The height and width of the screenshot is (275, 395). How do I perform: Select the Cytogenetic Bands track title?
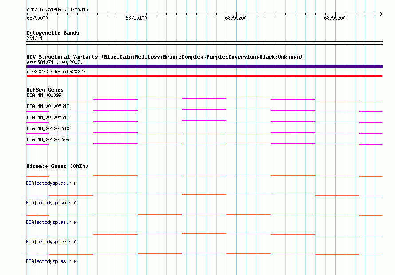(x=53, y=33)
